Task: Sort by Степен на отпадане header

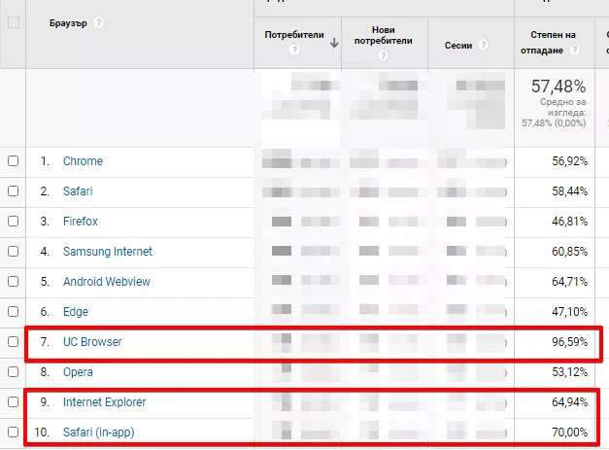Action: (x=549, y=43)
